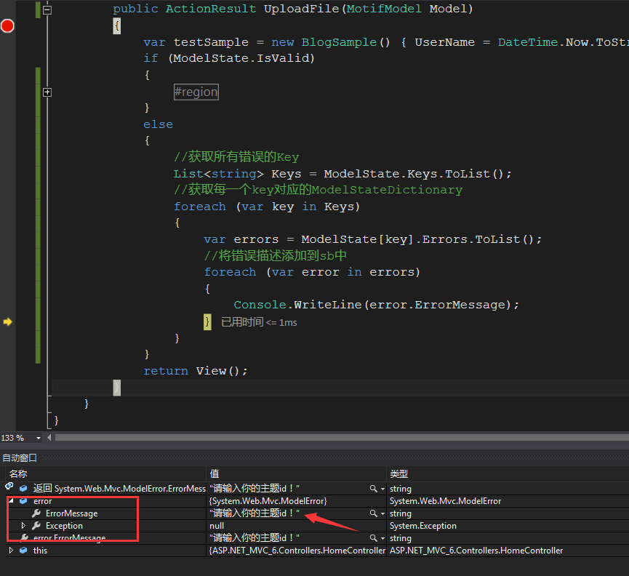
Task: Click the wrench icon beside ErrorMessage
Action: (x=36, y=513)
